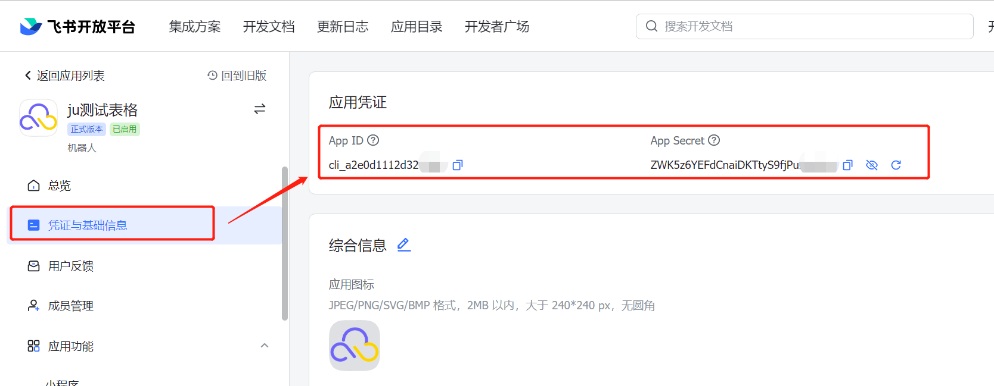Select 凭证与基础信息 in the sidebar
The height and width of the screenshot is (386, 994).
coord(144,225)
